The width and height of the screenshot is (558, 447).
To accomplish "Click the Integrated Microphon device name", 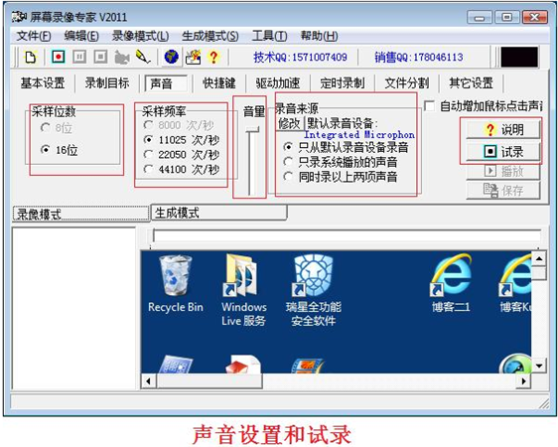I will click(x=359, y=134).
